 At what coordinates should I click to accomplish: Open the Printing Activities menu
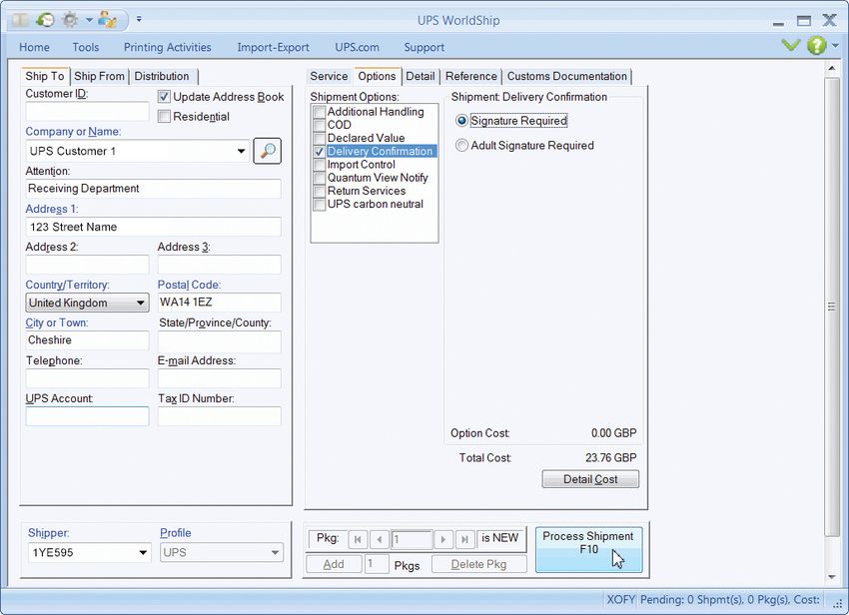pos(168,47)
